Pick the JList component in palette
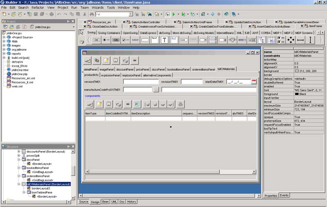This screenshot has width=327, height=207. tap(213, 40)
